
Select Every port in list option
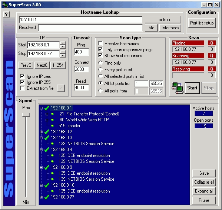point(100,69)
